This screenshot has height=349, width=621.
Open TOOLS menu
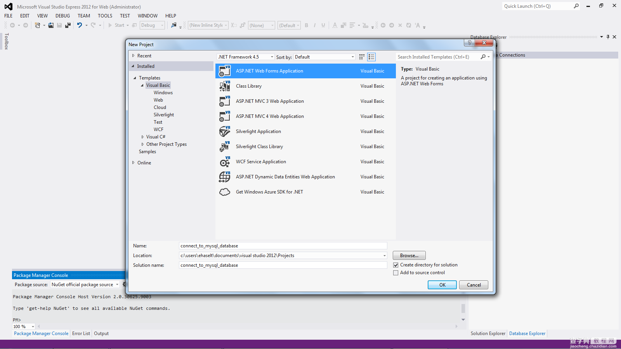[x=105, y=16]
